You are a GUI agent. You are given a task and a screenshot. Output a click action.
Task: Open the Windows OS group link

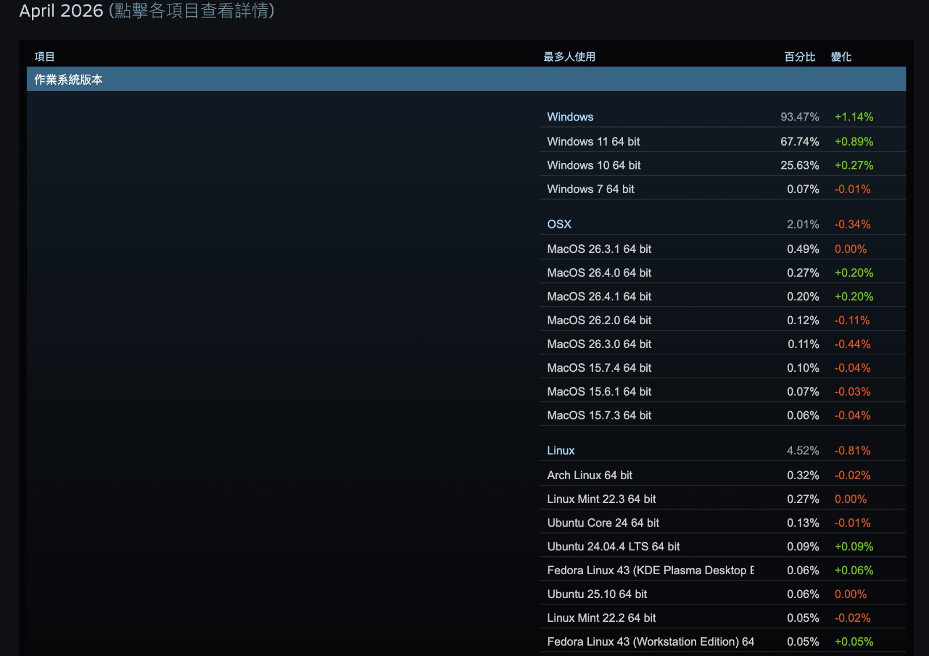tap(570, 117)
